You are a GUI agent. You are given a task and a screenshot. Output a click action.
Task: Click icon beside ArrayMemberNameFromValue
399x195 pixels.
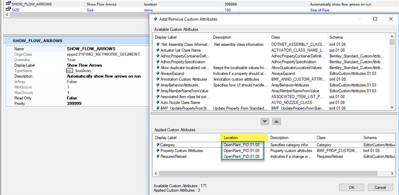point(157,91)
